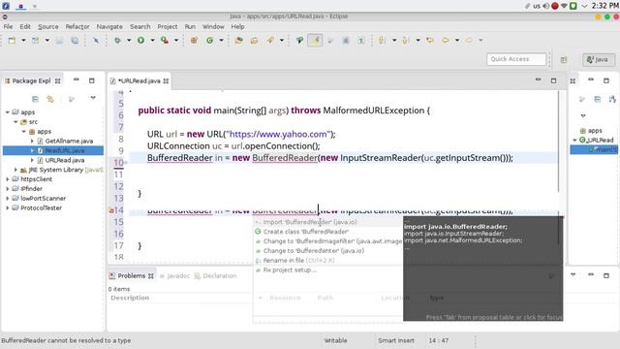Click the Run Last Tool external tools icon
Image resolution: width=620 pixels, height=349 pixels.
point(165,41)
